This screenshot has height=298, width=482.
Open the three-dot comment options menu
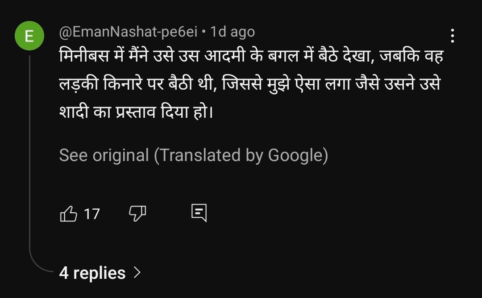coord(453,36)
